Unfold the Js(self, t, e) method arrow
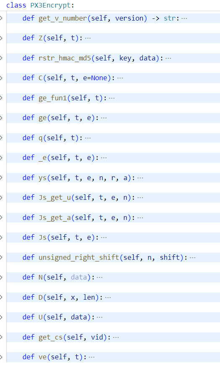The image size is (220, 366). tap(1, 238)
